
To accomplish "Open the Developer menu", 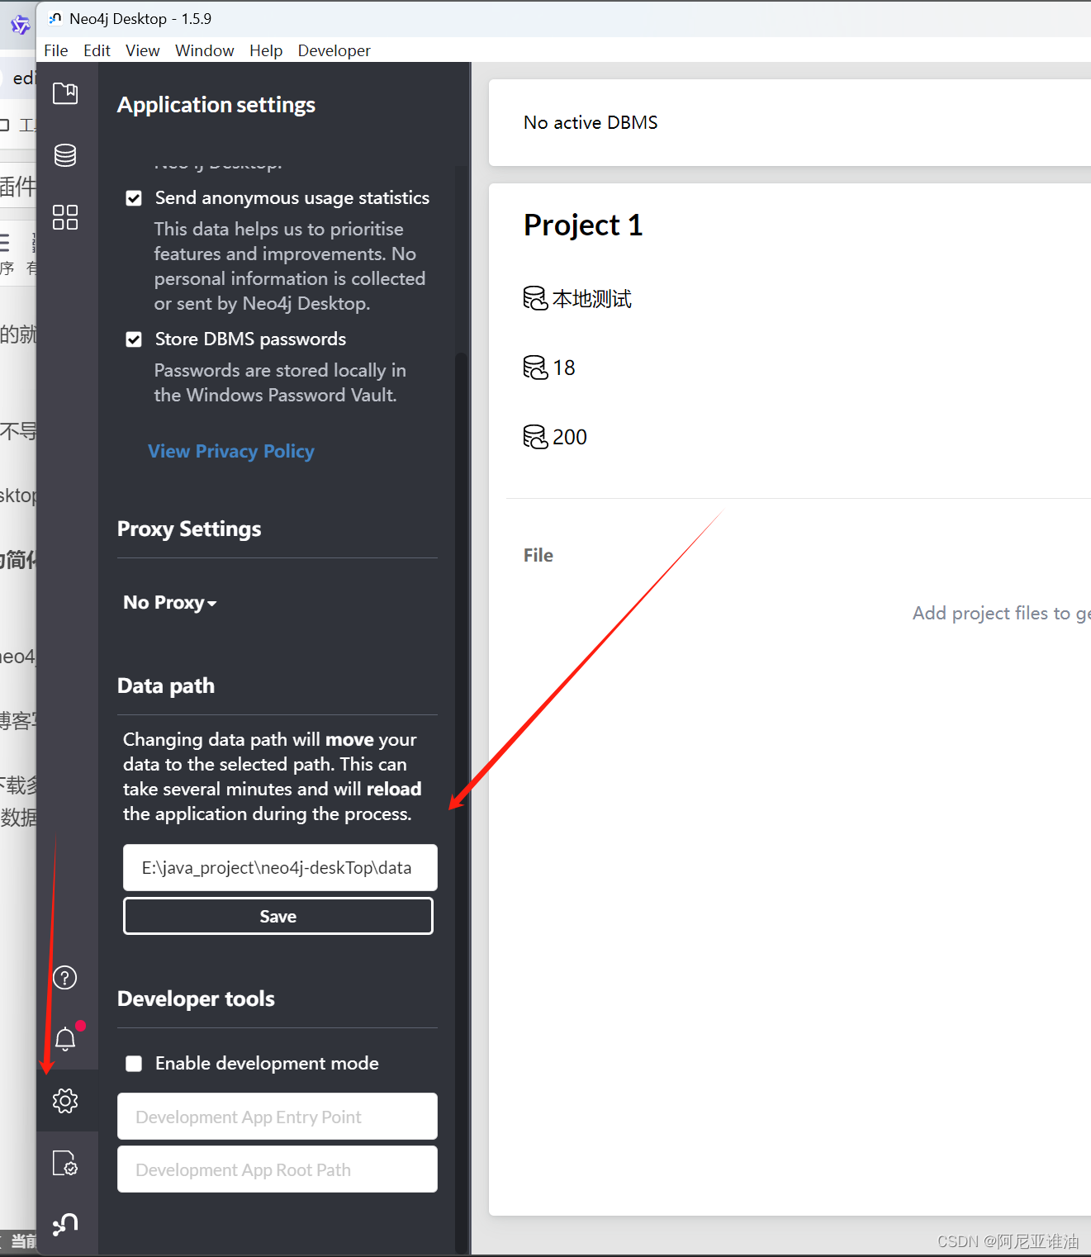I will pyautogui.click(x=334, y=50).
